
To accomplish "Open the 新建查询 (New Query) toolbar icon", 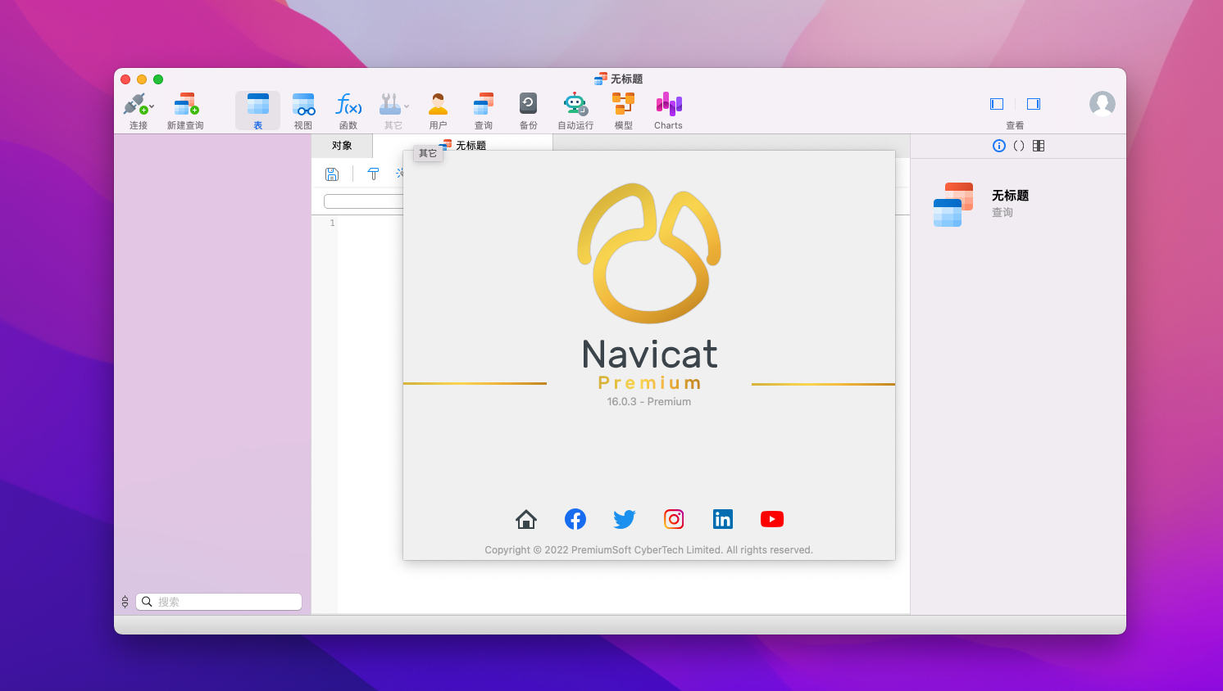I will (x=185, y=106).
